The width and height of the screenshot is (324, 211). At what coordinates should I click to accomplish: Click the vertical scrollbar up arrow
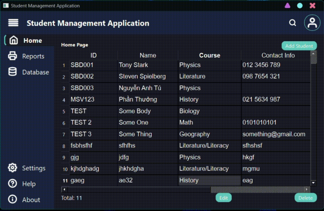click(x=313, y=54)
